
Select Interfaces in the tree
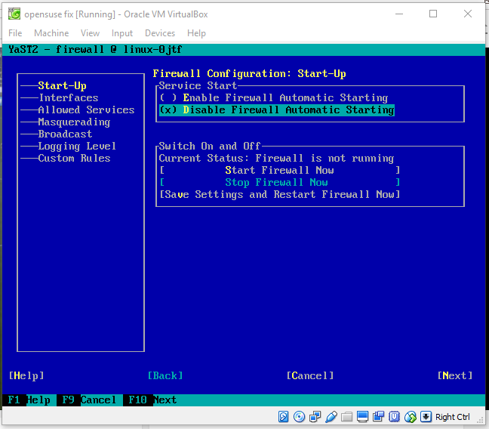pos(69,97)
